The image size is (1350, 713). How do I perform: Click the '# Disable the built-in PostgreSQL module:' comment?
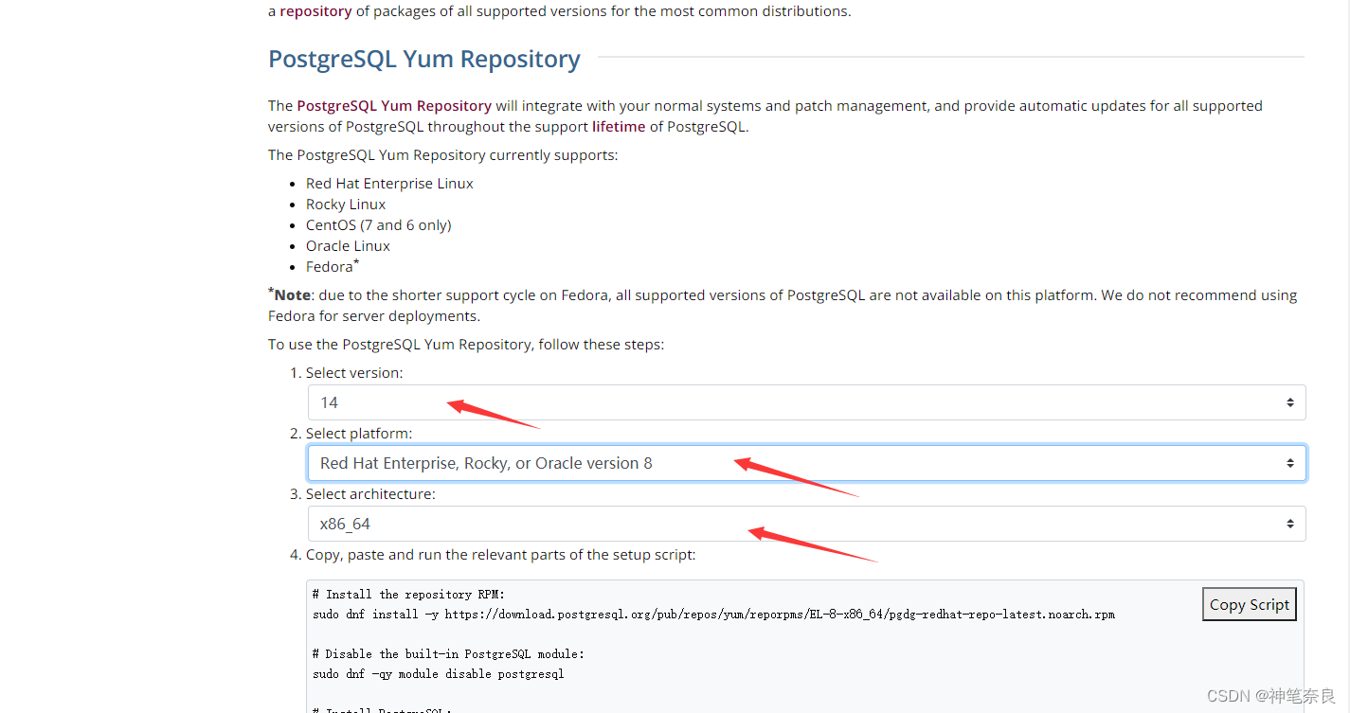[x=448, y=654]
